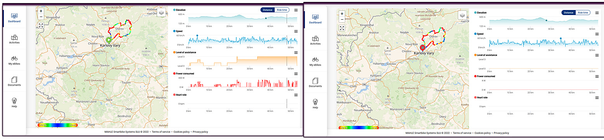Open Documents in the left screenshot's sidebar
The height and width of the screenshot is (140, 604).
coord(14,82)
